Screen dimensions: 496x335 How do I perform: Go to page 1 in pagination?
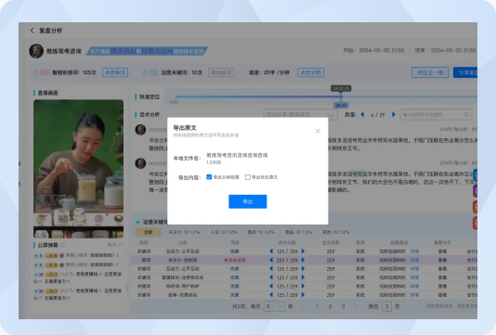click(x=317, y=306)
